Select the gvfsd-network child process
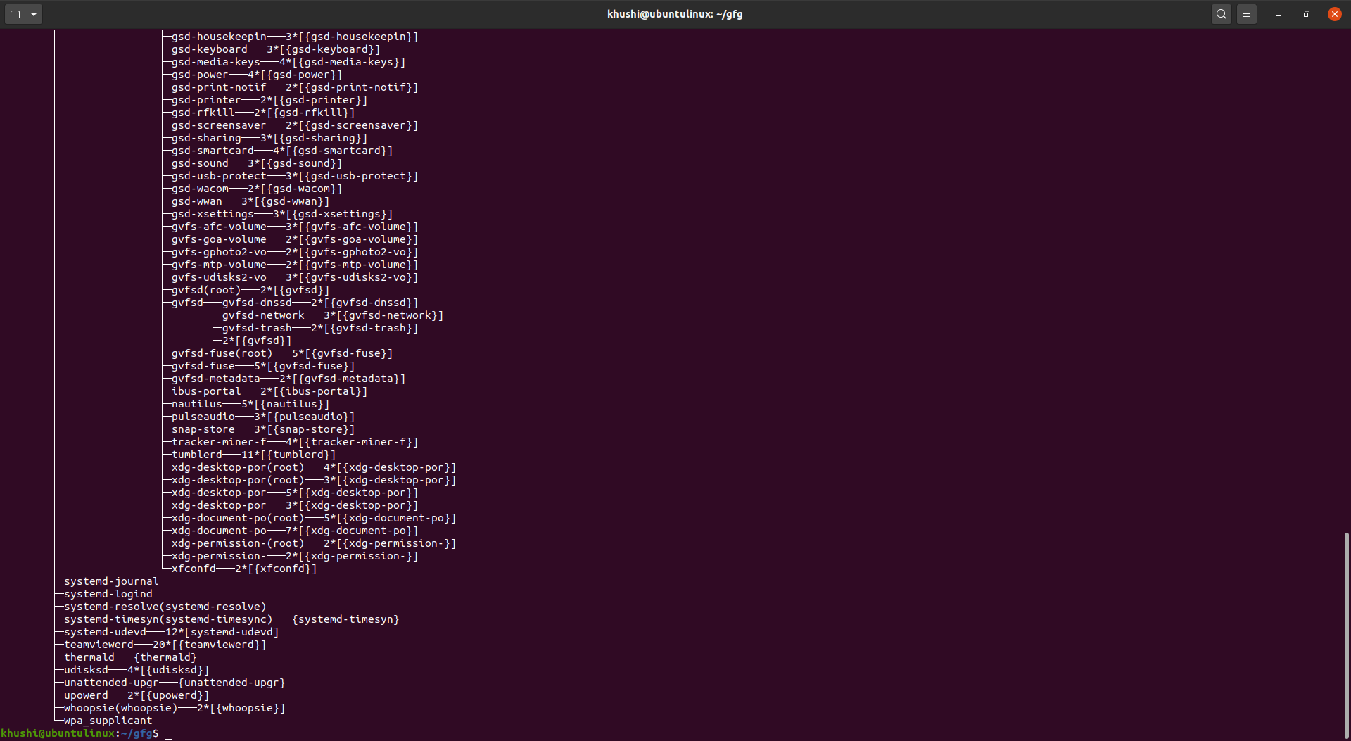 pos(333,315)
